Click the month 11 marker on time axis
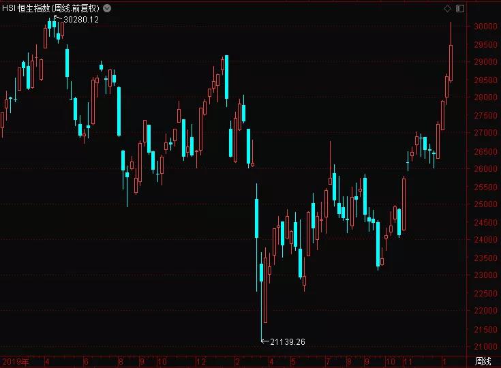Image resolution: width=501 pixels, height=368 pixels. pos(408,362)
